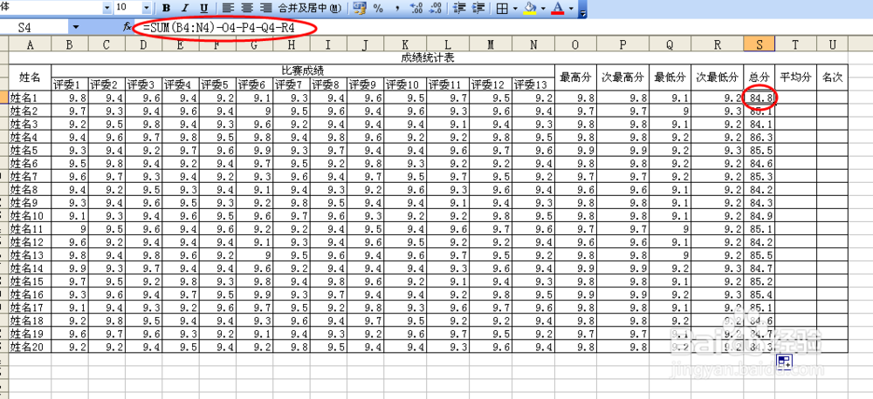Click the 次最高分 header cell

point(622,78)
